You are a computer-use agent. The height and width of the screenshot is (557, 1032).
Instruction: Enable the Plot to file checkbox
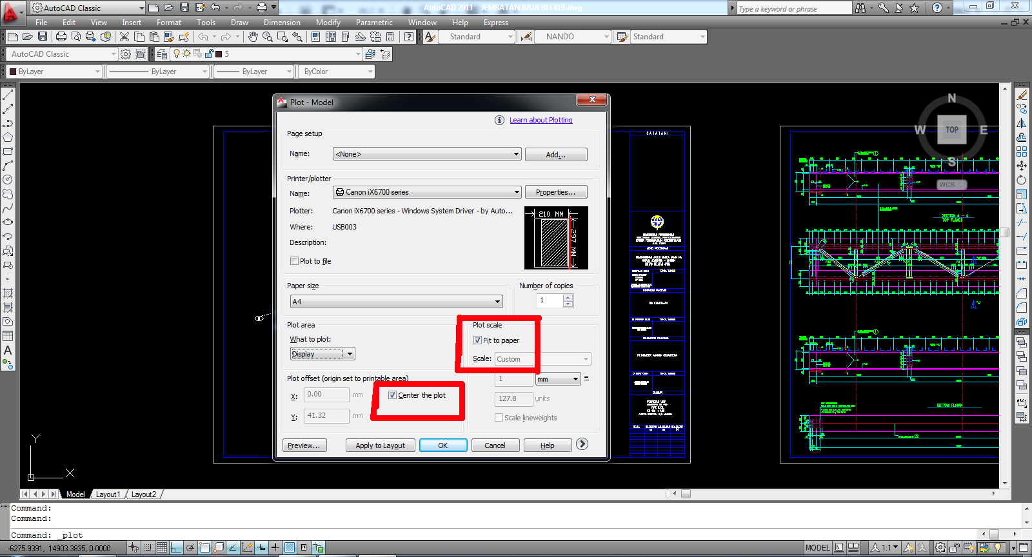294,261
